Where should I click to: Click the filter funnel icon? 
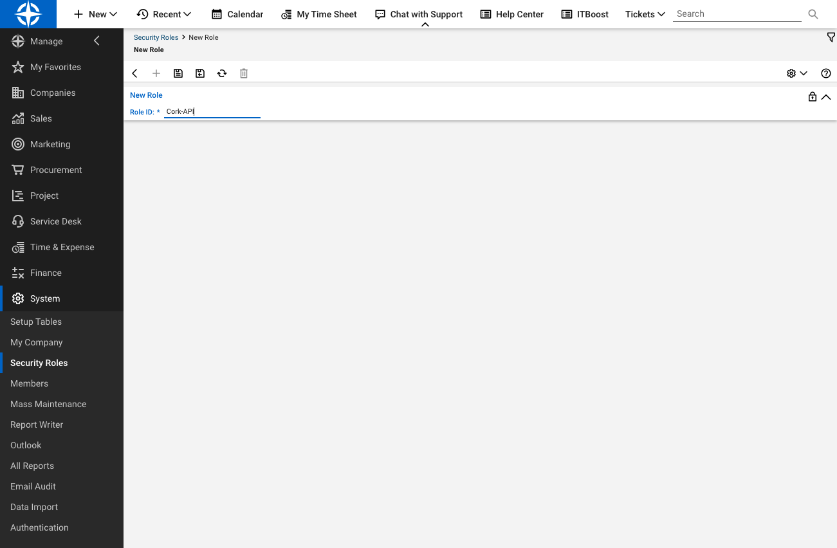click(831, 37)
